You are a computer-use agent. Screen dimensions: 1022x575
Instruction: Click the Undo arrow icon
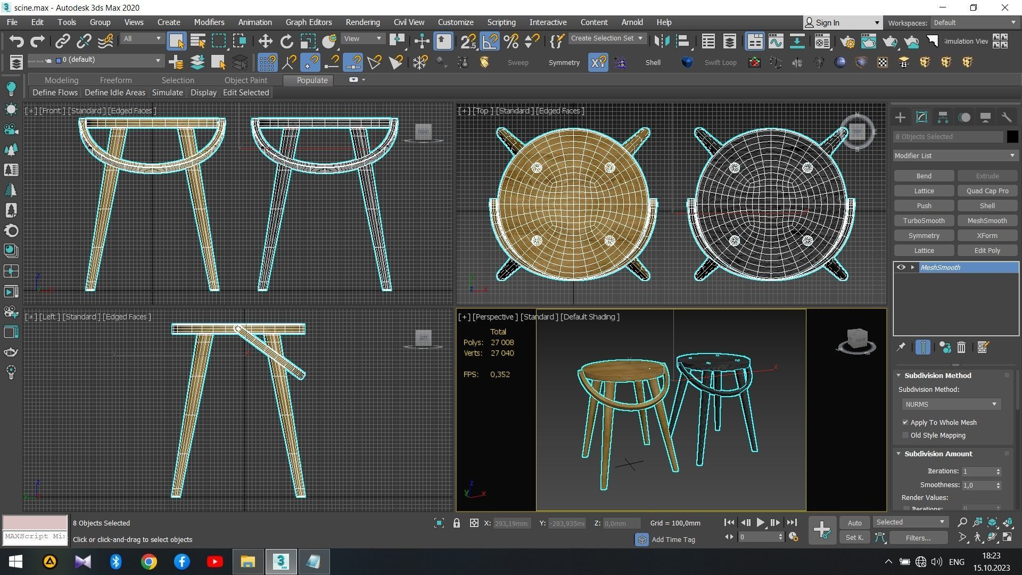(x=17, y=41)
